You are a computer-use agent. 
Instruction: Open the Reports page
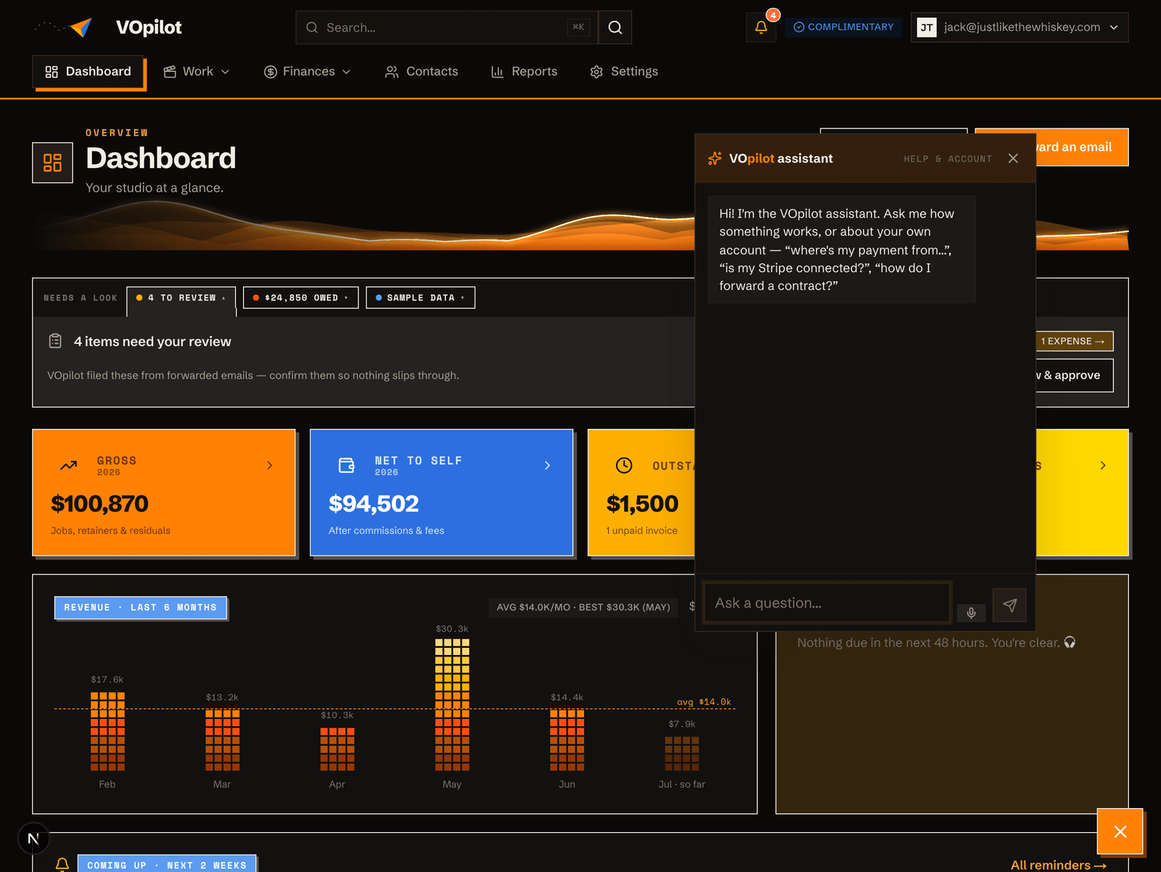coord(525,72)
